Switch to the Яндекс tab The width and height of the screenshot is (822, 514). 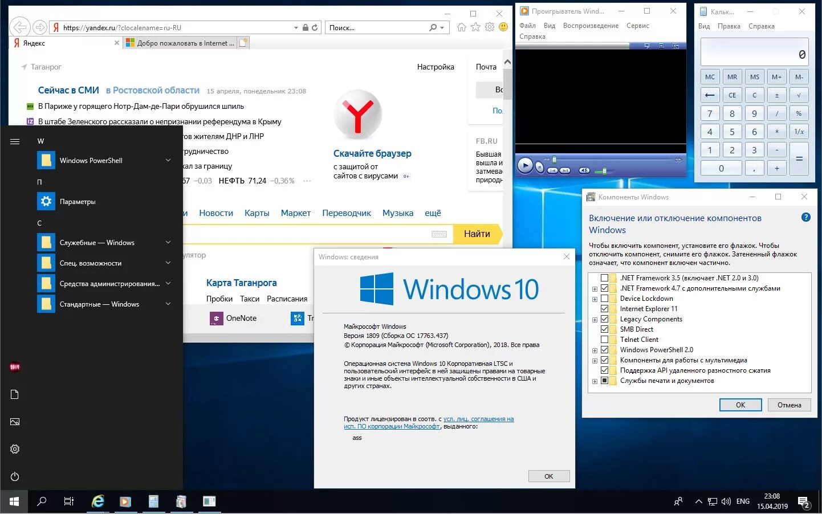(x=66, y=43)
